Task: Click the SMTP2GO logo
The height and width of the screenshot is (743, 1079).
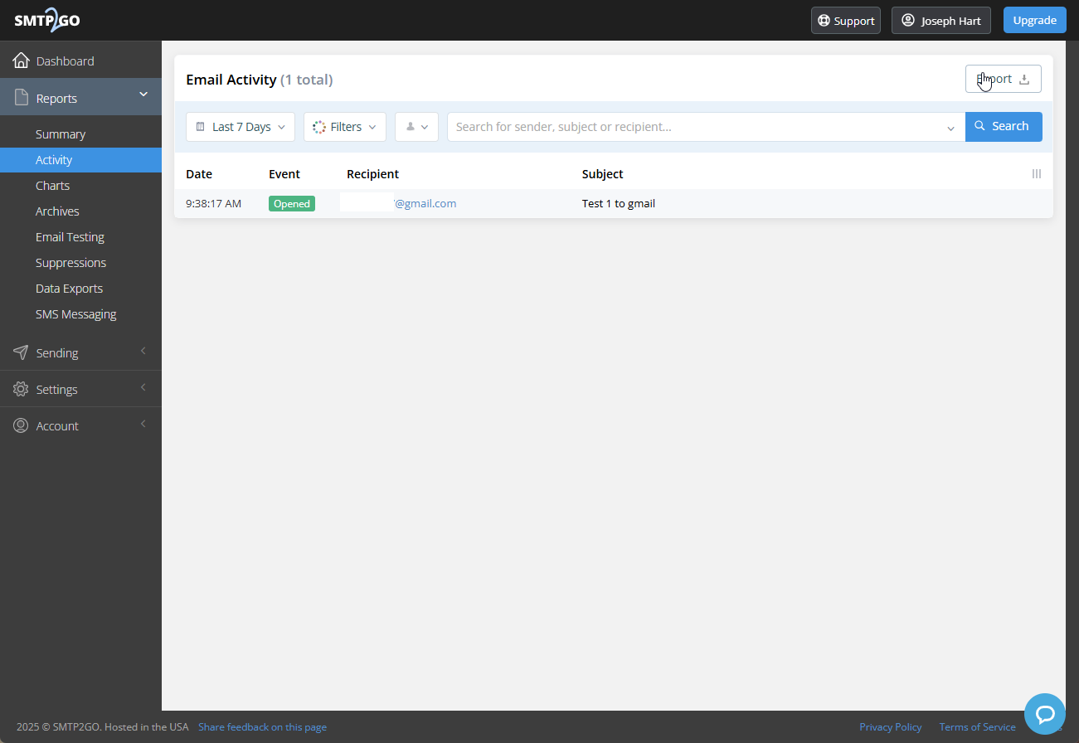Action: (47, 21)
